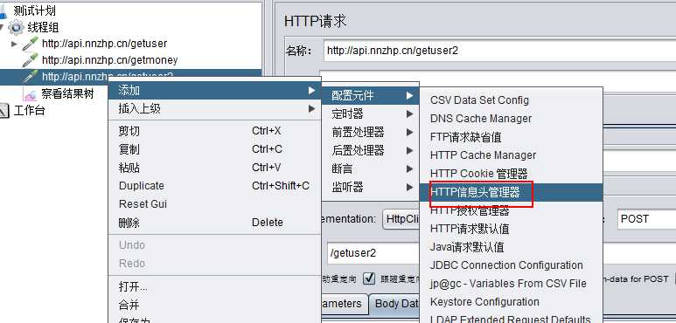This screenshot has height=323, width=676.
Task: Open the 断言 submenu
Action: 370,169
